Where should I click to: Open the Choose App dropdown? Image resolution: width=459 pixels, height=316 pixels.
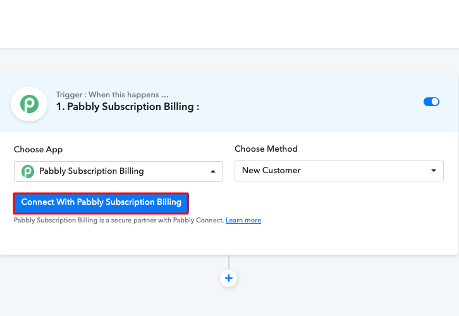tap(118, 171)
